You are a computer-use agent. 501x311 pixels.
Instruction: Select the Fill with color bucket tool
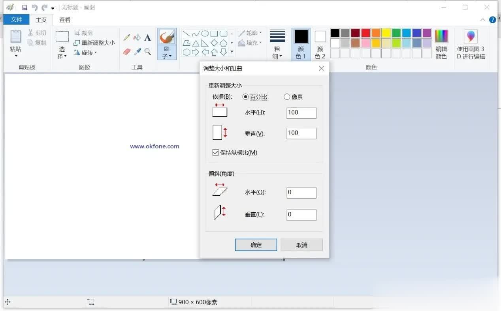click(x=137, y=38)
